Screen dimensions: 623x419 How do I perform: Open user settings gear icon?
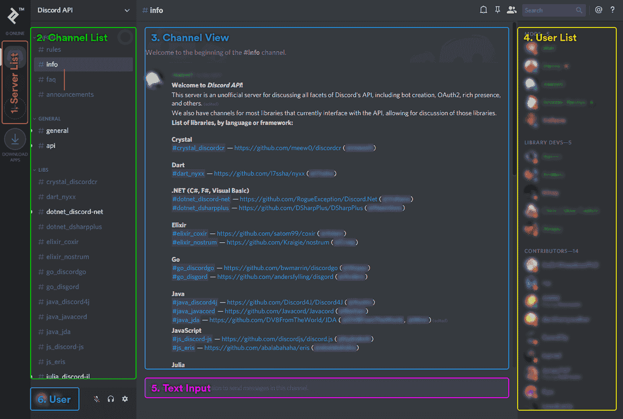coord(125,399)
